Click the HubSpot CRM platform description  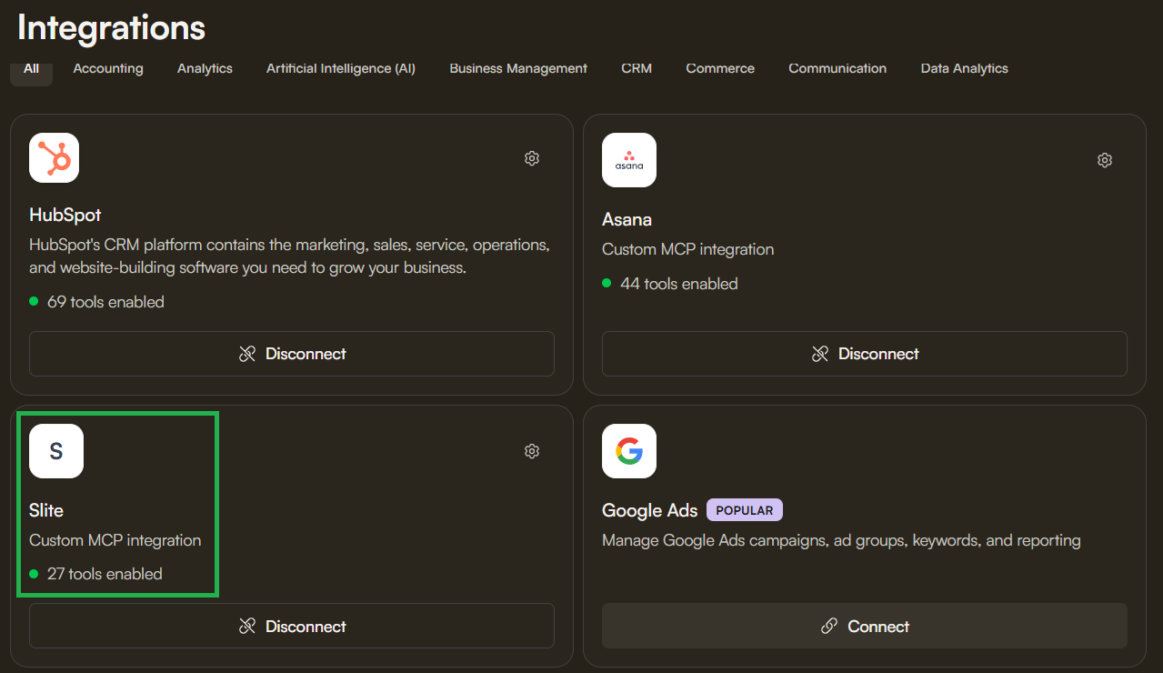coord(289,256)
